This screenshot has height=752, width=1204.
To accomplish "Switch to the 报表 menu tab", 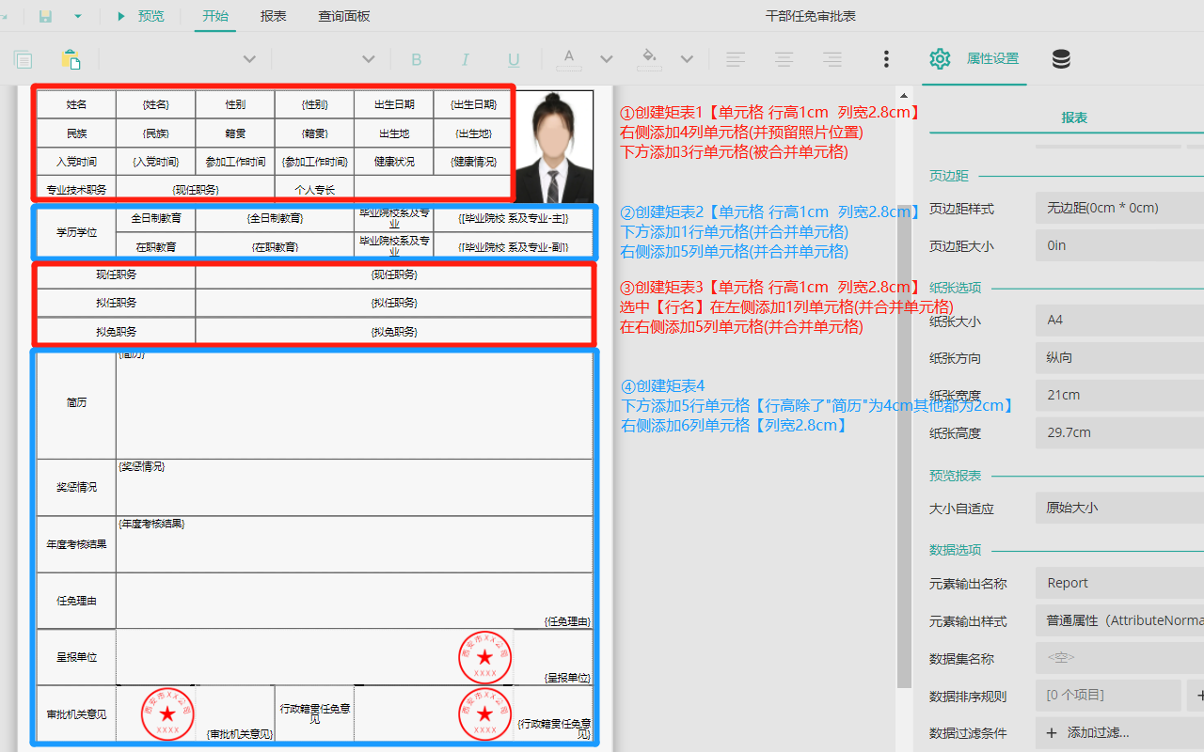I will [x=274, y=16].
